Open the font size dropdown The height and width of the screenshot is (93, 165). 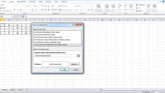(x=32, y=6)
